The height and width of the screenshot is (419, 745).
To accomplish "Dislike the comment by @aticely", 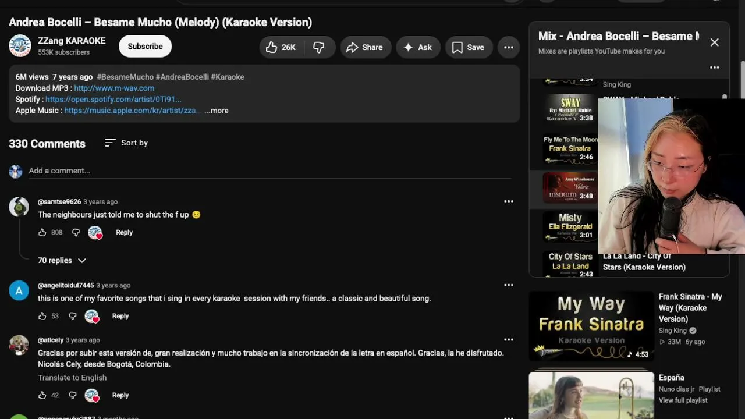I will [72, 395].
